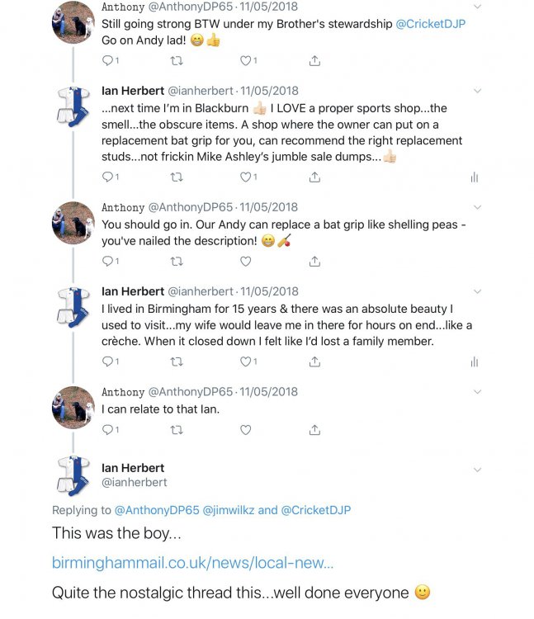This screenshot has height=619, width=534.
Task: Open @jimwilkz profile from Replying to
Action: (229, 510)
